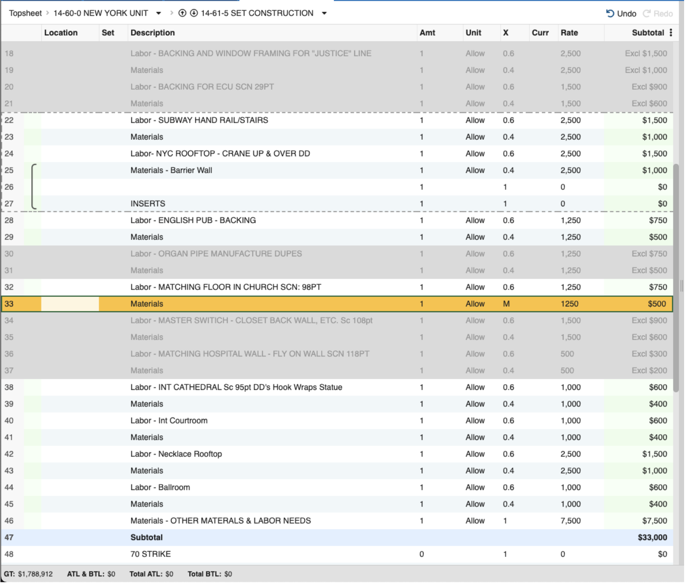687x583 pixels.
Task: Click the up arrow previous account icon
Action: click(182, 13)
